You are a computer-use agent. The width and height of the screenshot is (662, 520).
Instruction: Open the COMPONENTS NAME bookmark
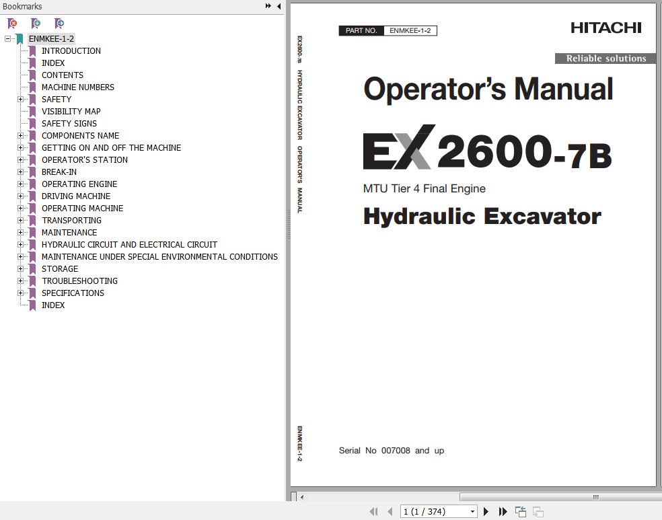[80, 135]
